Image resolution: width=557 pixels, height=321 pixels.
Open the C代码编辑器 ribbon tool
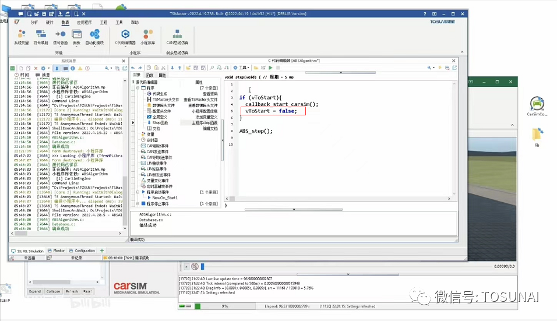tap(125, 37)
